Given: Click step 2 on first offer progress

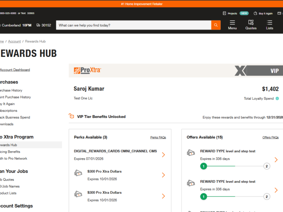Looking at the screenshot, I should pos(267,166).
